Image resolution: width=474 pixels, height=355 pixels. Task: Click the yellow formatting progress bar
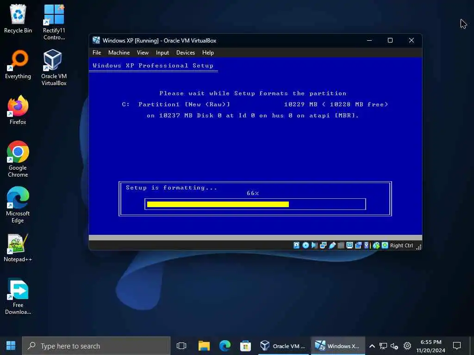click(218, 204)
